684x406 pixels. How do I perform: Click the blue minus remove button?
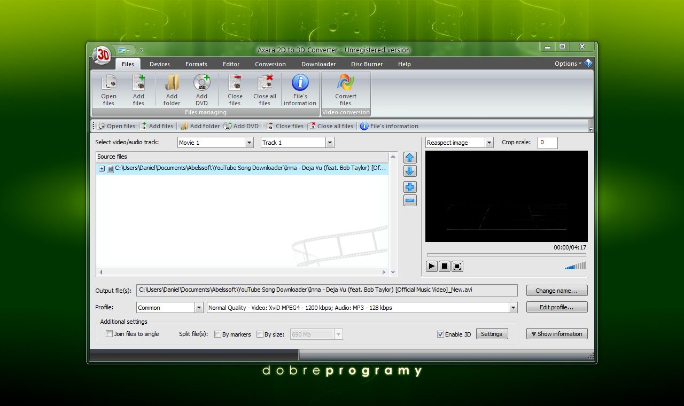pyautogui.click(x=410, y=201)
